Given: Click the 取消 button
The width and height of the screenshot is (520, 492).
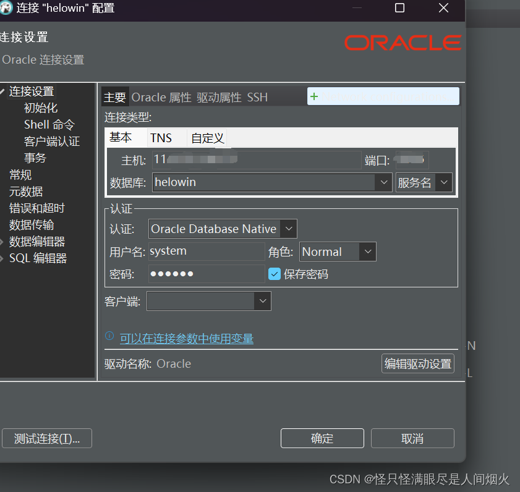Looking at the screenshot, I should point(412,438).
